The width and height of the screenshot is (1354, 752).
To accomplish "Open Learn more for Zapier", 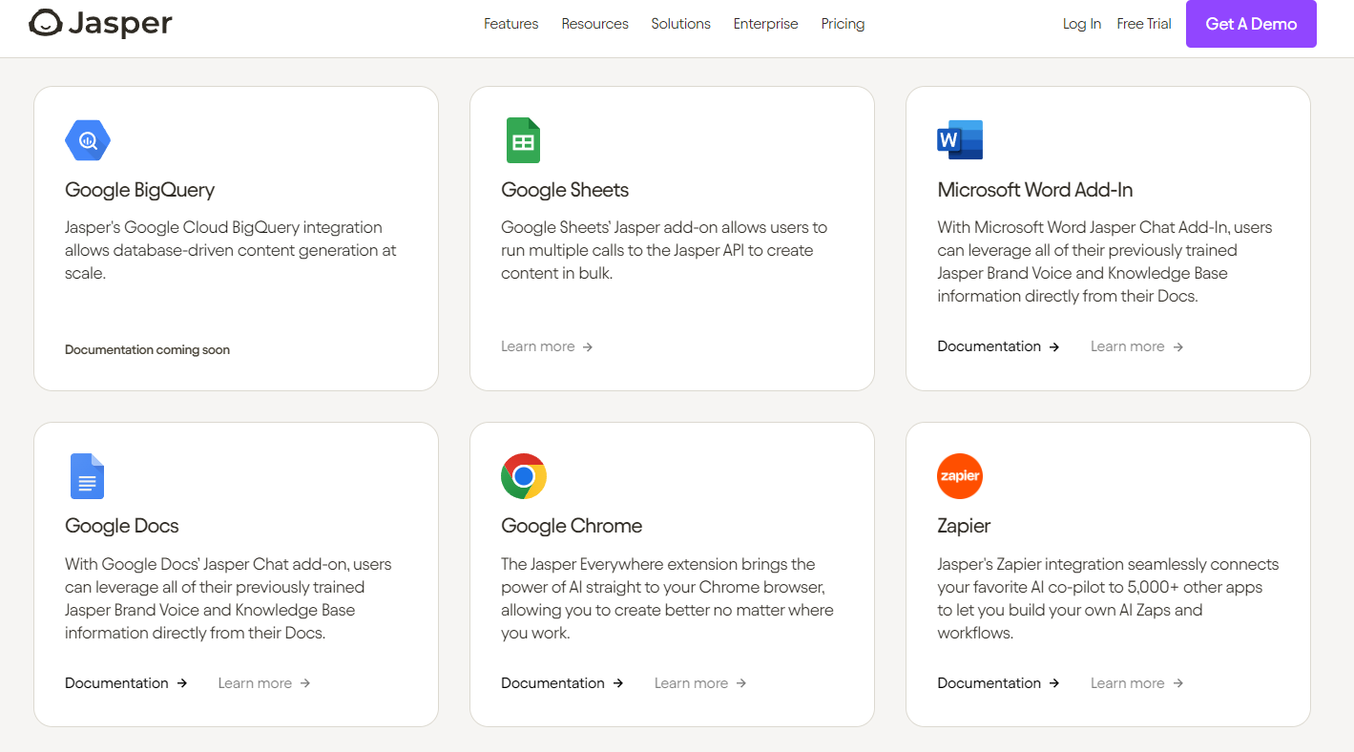I will pos(1136,683).
